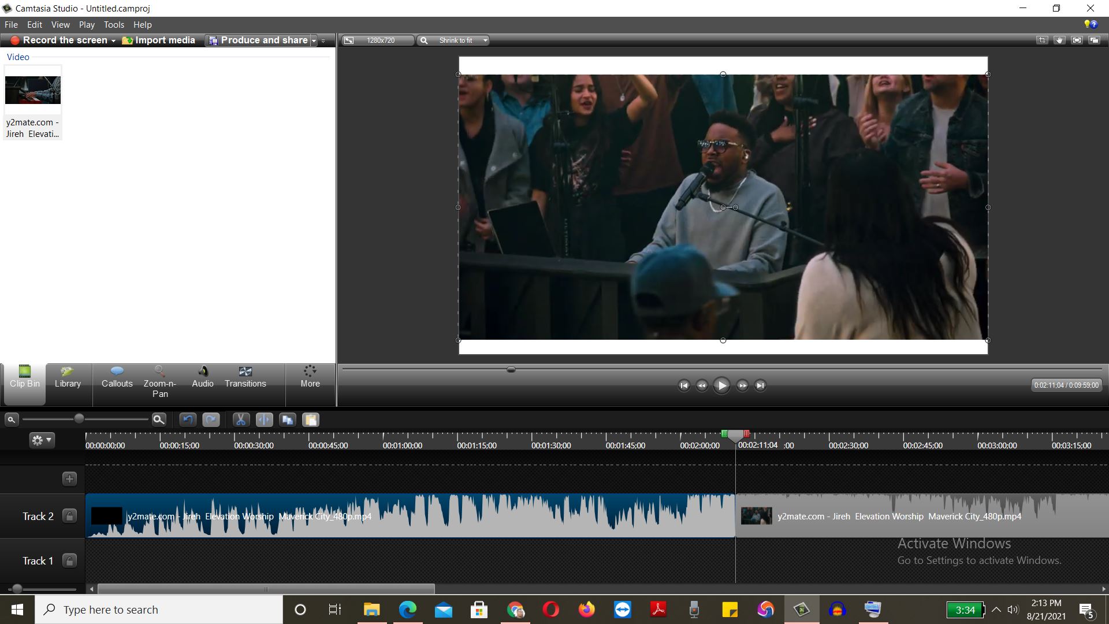
Task: Click the Copy tool in timeline toolbar
Action: pyautogui.click(x=288, y=420)
